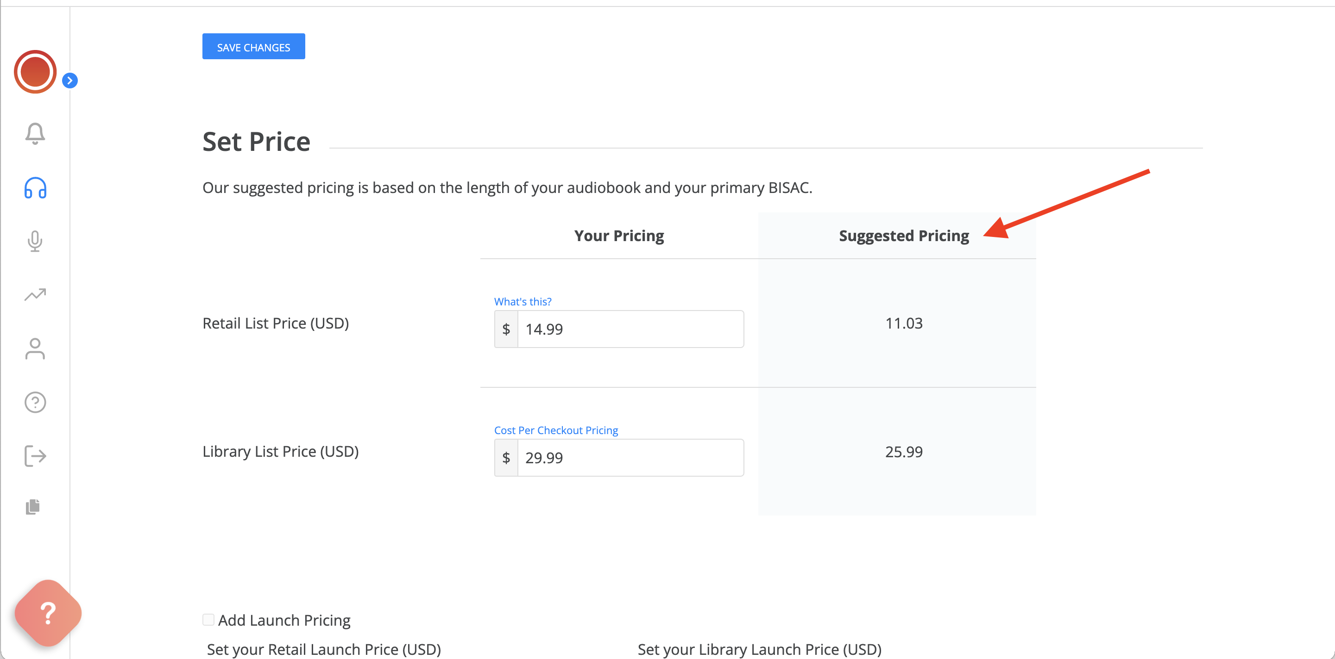Expand sidebar with blue chevron arrow

click(70, 81)
